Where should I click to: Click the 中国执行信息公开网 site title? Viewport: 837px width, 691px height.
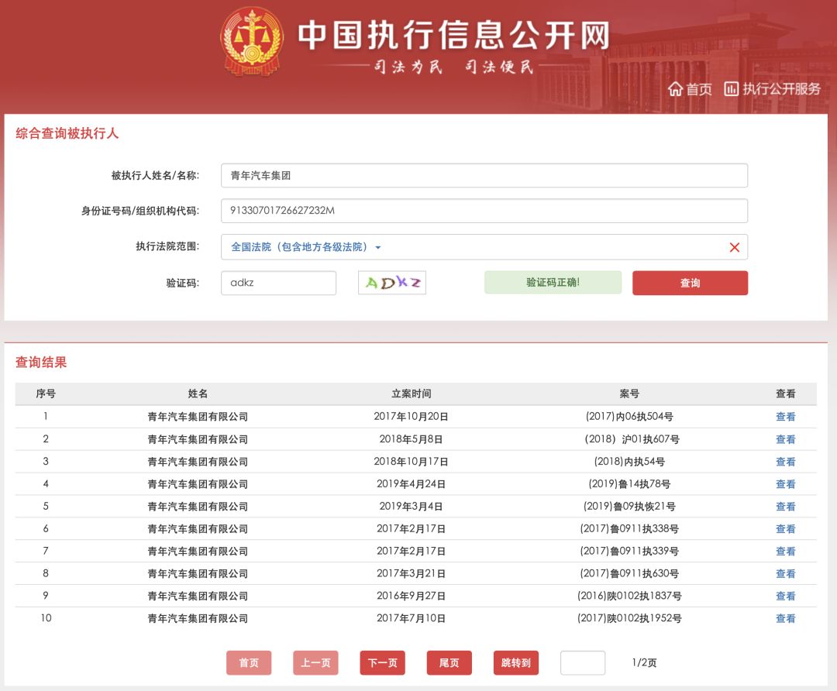(x=453, y=35)
